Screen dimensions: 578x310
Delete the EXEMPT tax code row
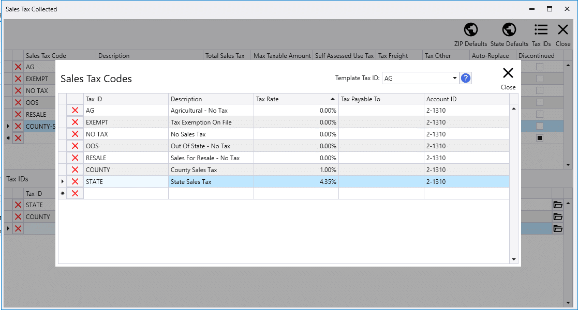[74, 122]
